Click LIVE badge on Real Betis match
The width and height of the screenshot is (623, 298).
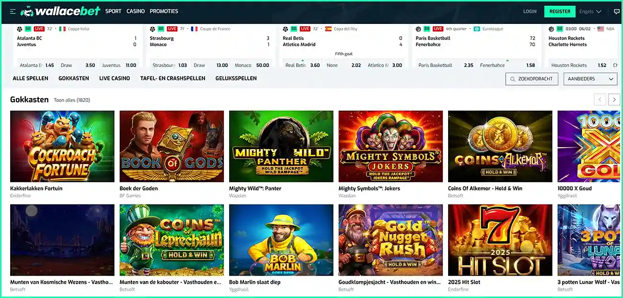[x=305, y=29]
